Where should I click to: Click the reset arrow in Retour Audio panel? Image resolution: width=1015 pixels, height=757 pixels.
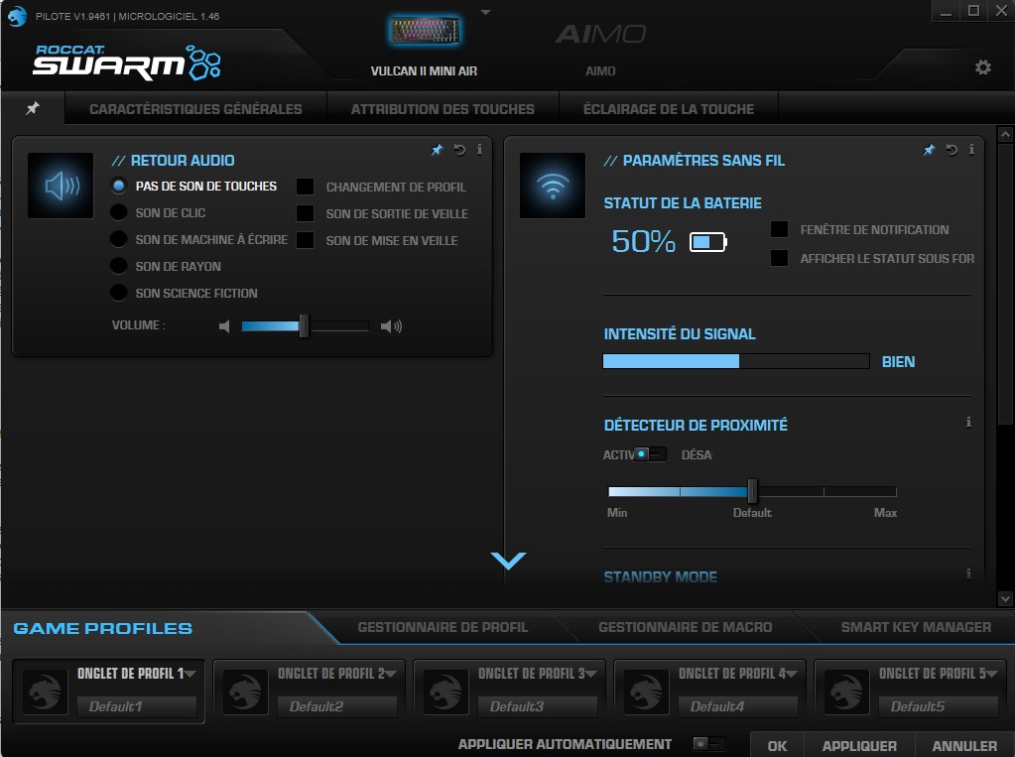coord(457,150)
